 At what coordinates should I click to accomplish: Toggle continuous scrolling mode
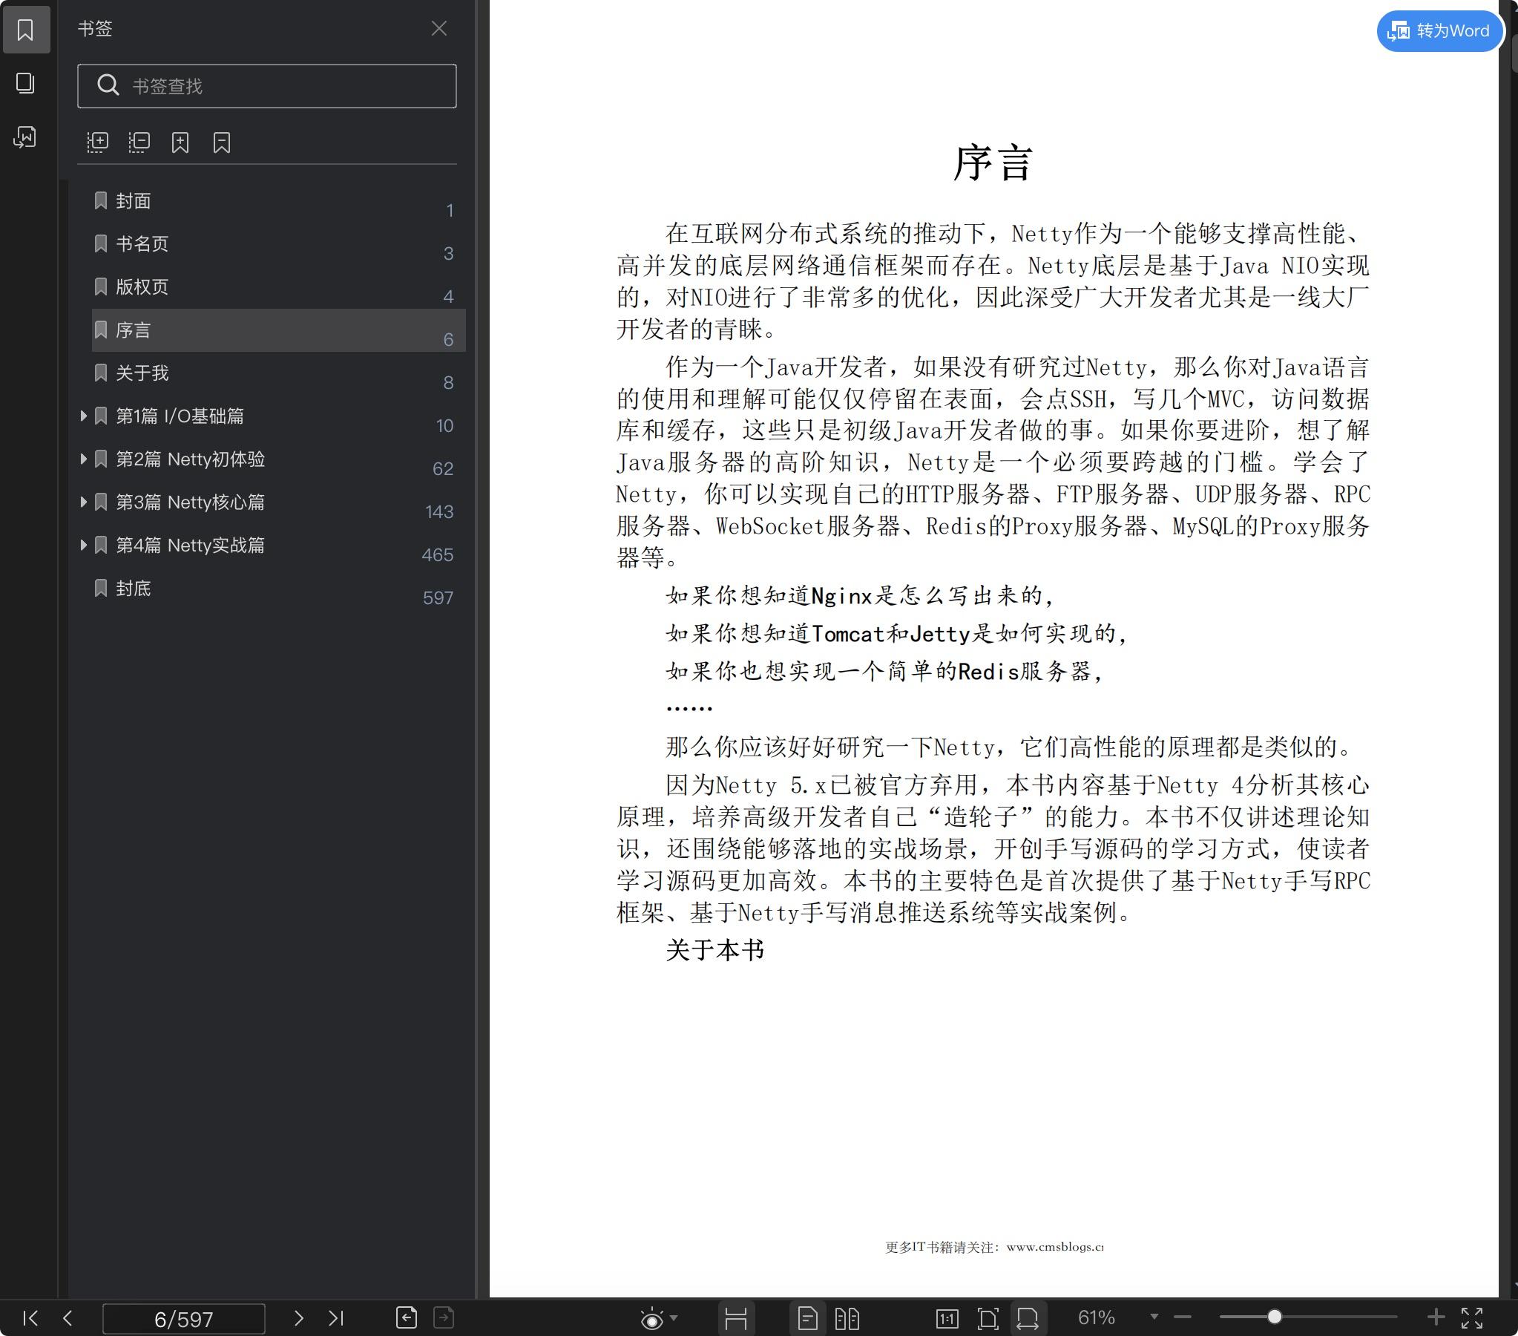735,1319
